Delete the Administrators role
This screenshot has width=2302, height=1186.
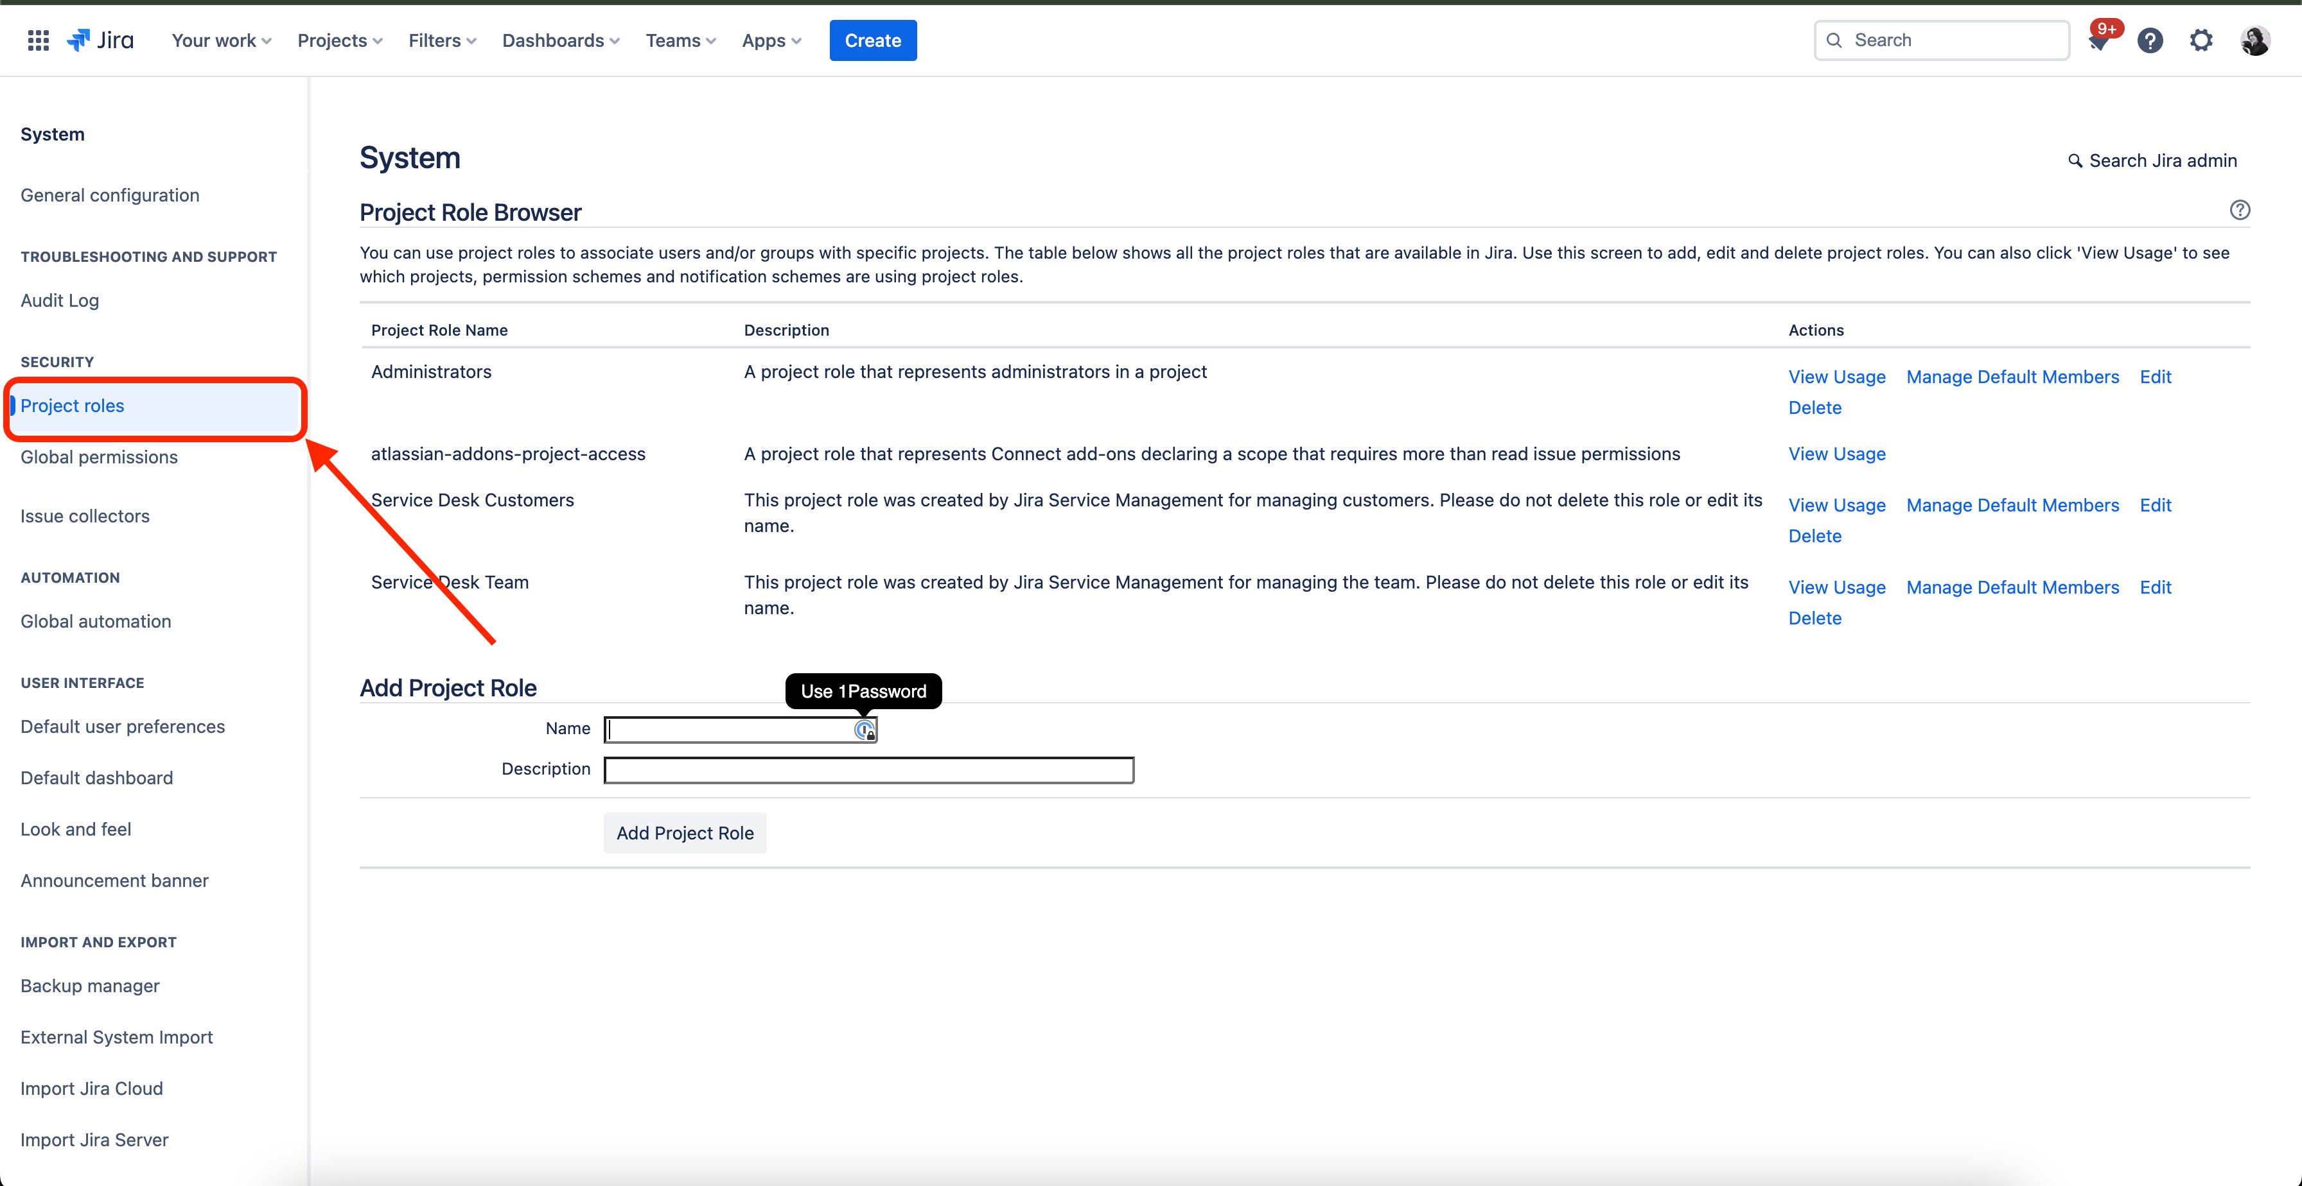coord(1815,408)
